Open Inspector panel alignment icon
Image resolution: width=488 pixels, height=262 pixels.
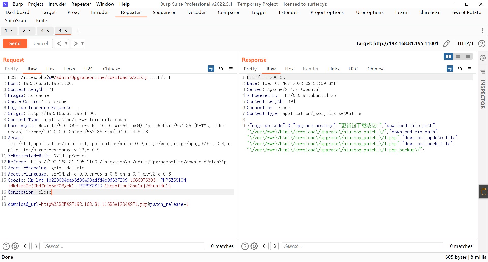pos(483,71)
